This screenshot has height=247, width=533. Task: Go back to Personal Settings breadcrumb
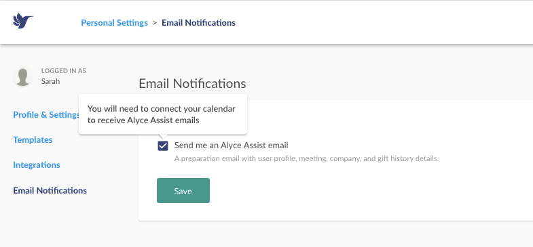[114, 23]
